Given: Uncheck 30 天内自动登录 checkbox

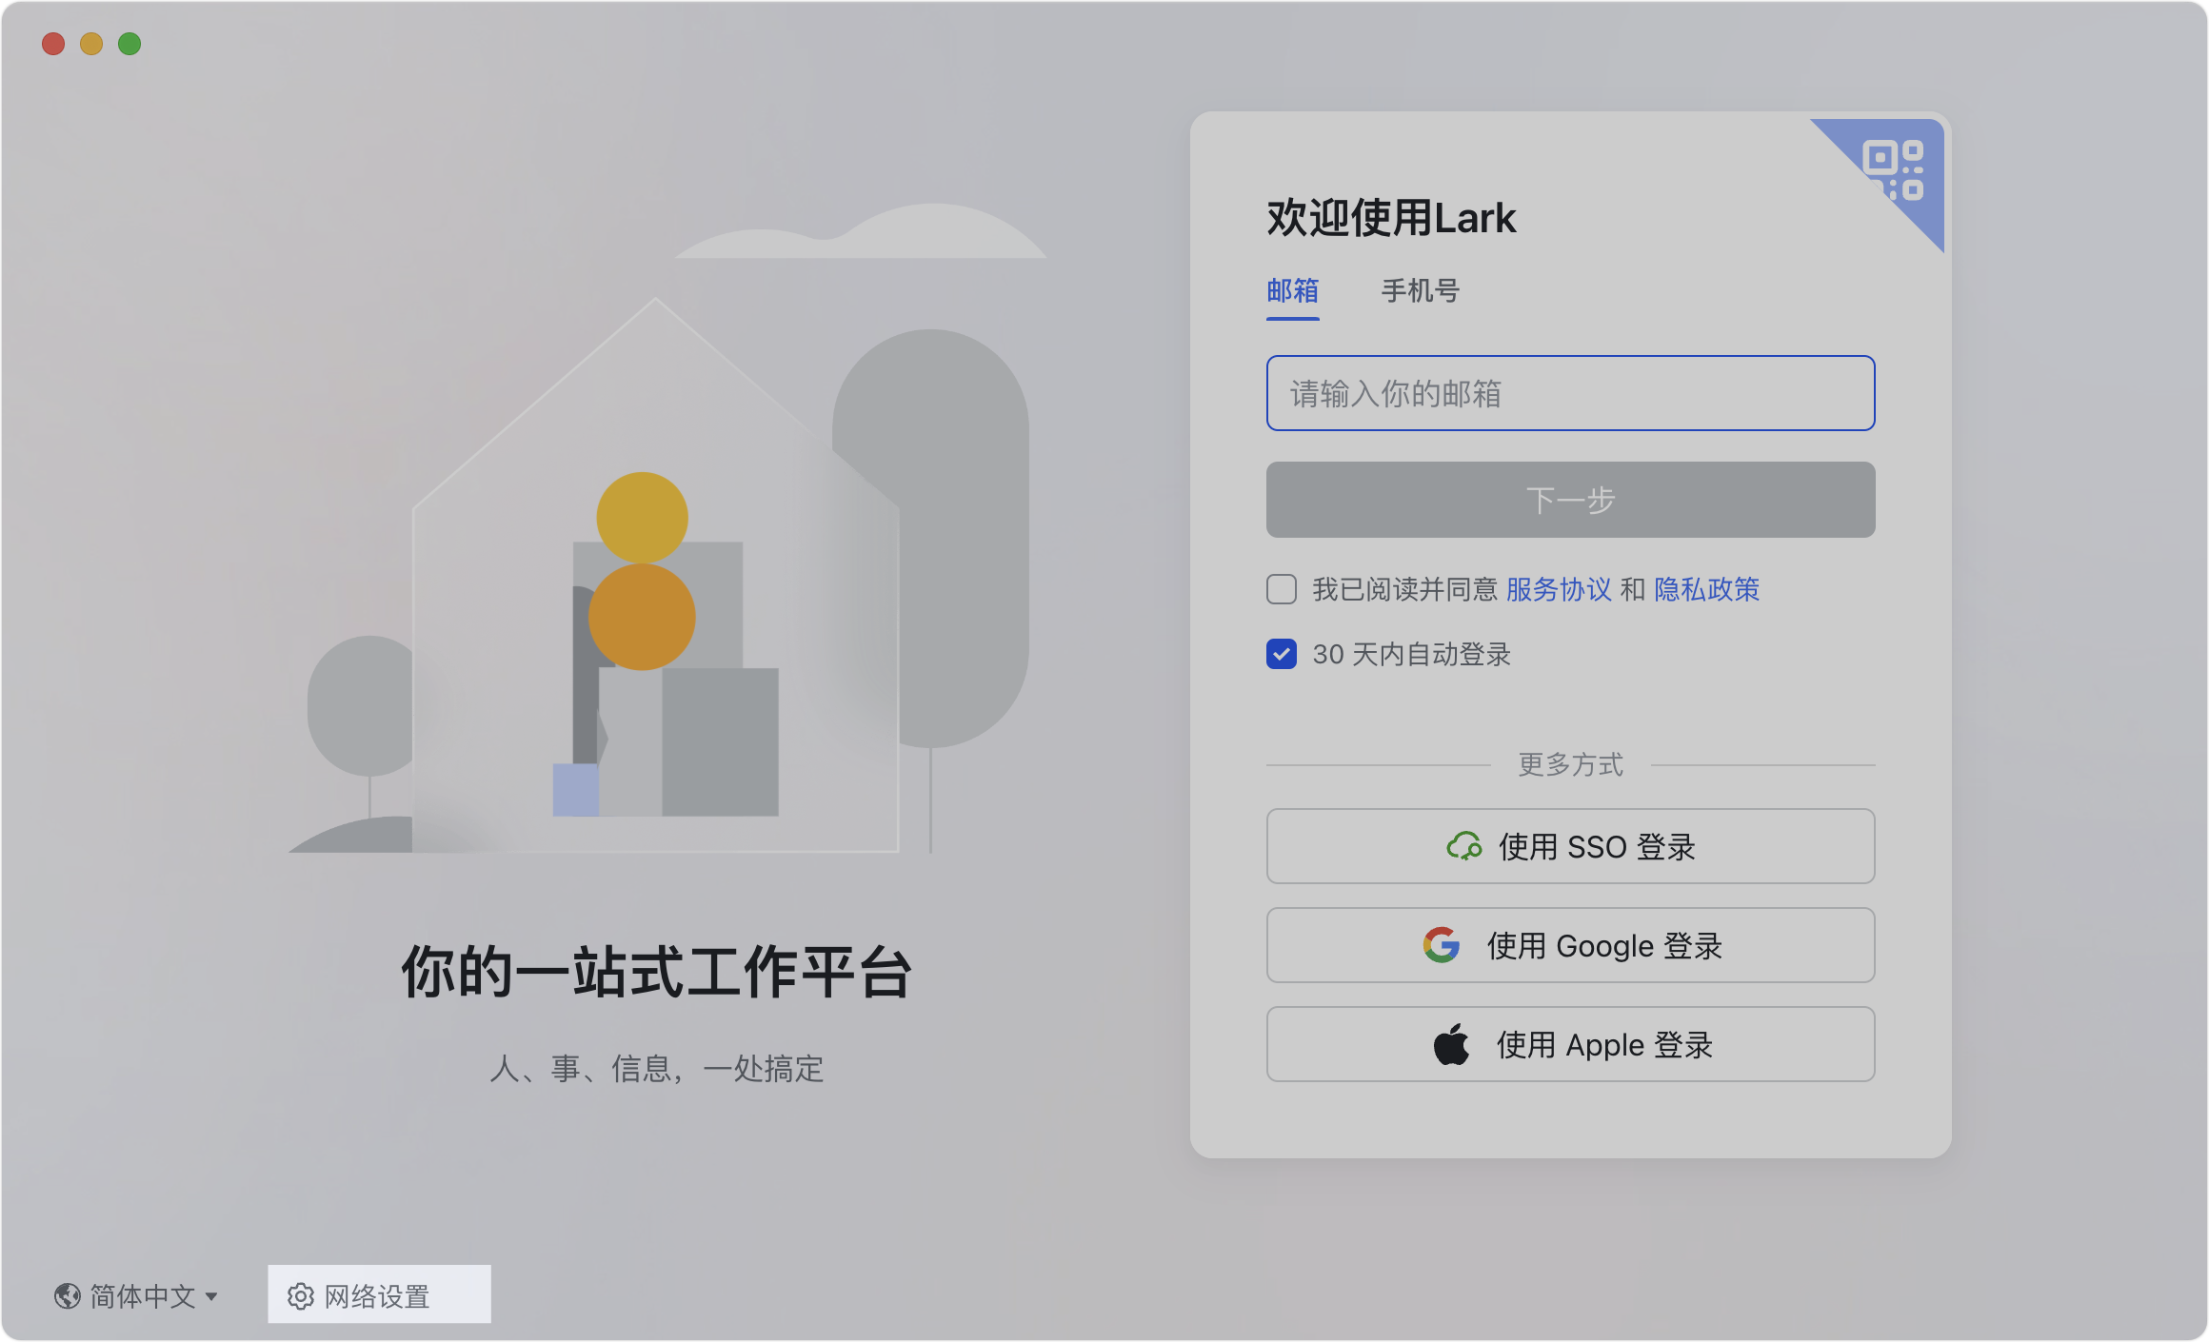Looking at the screenshot, I should pyautogui.click(x=1282, y=654).
